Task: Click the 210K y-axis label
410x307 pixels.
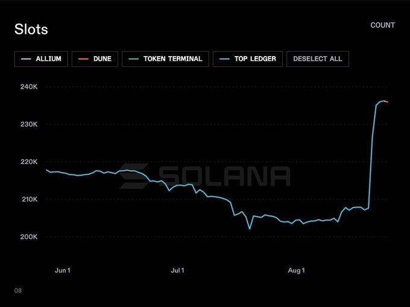Action: tap(30, 199)
